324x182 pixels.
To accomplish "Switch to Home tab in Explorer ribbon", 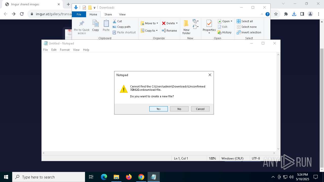I will point(93,14).
